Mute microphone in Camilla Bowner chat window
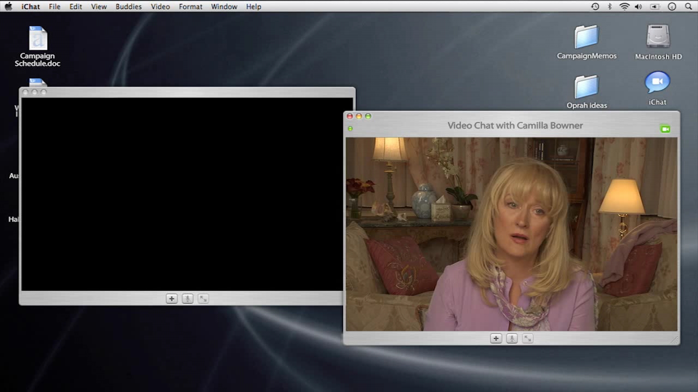 (512, 339)
